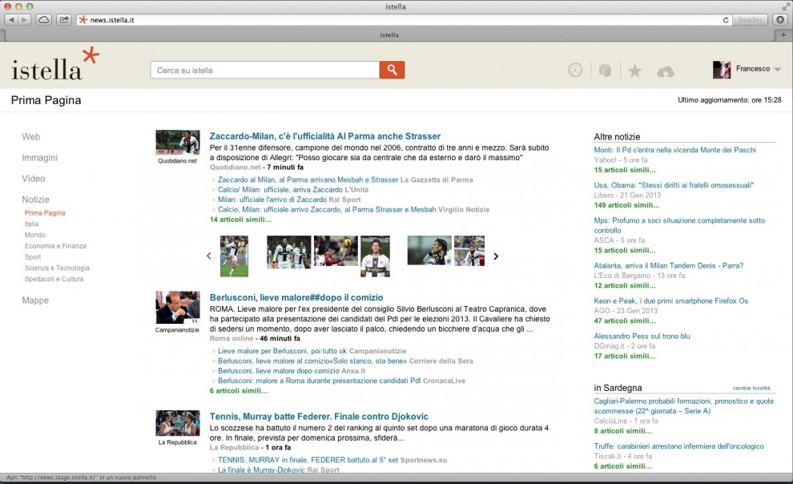
Task: Click last photo in player carousel
Action: (469, 251)
